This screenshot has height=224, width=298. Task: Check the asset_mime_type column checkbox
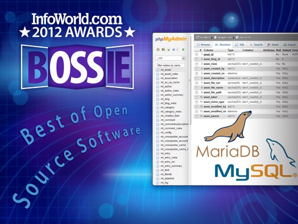click(197, 102)
